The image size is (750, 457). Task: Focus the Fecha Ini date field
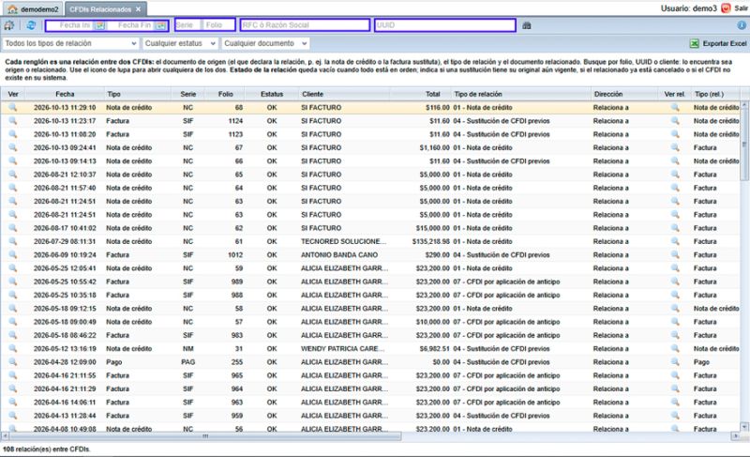click(69, 25)
